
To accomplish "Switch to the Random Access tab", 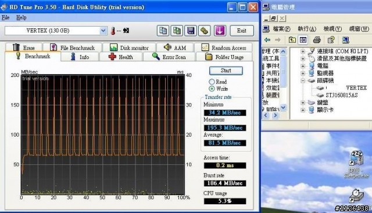I will point(223,47).
